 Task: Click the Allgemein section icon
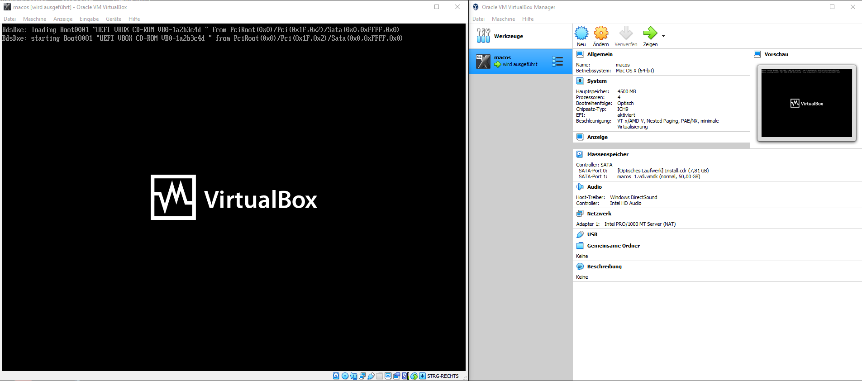(x=580, y=54)
